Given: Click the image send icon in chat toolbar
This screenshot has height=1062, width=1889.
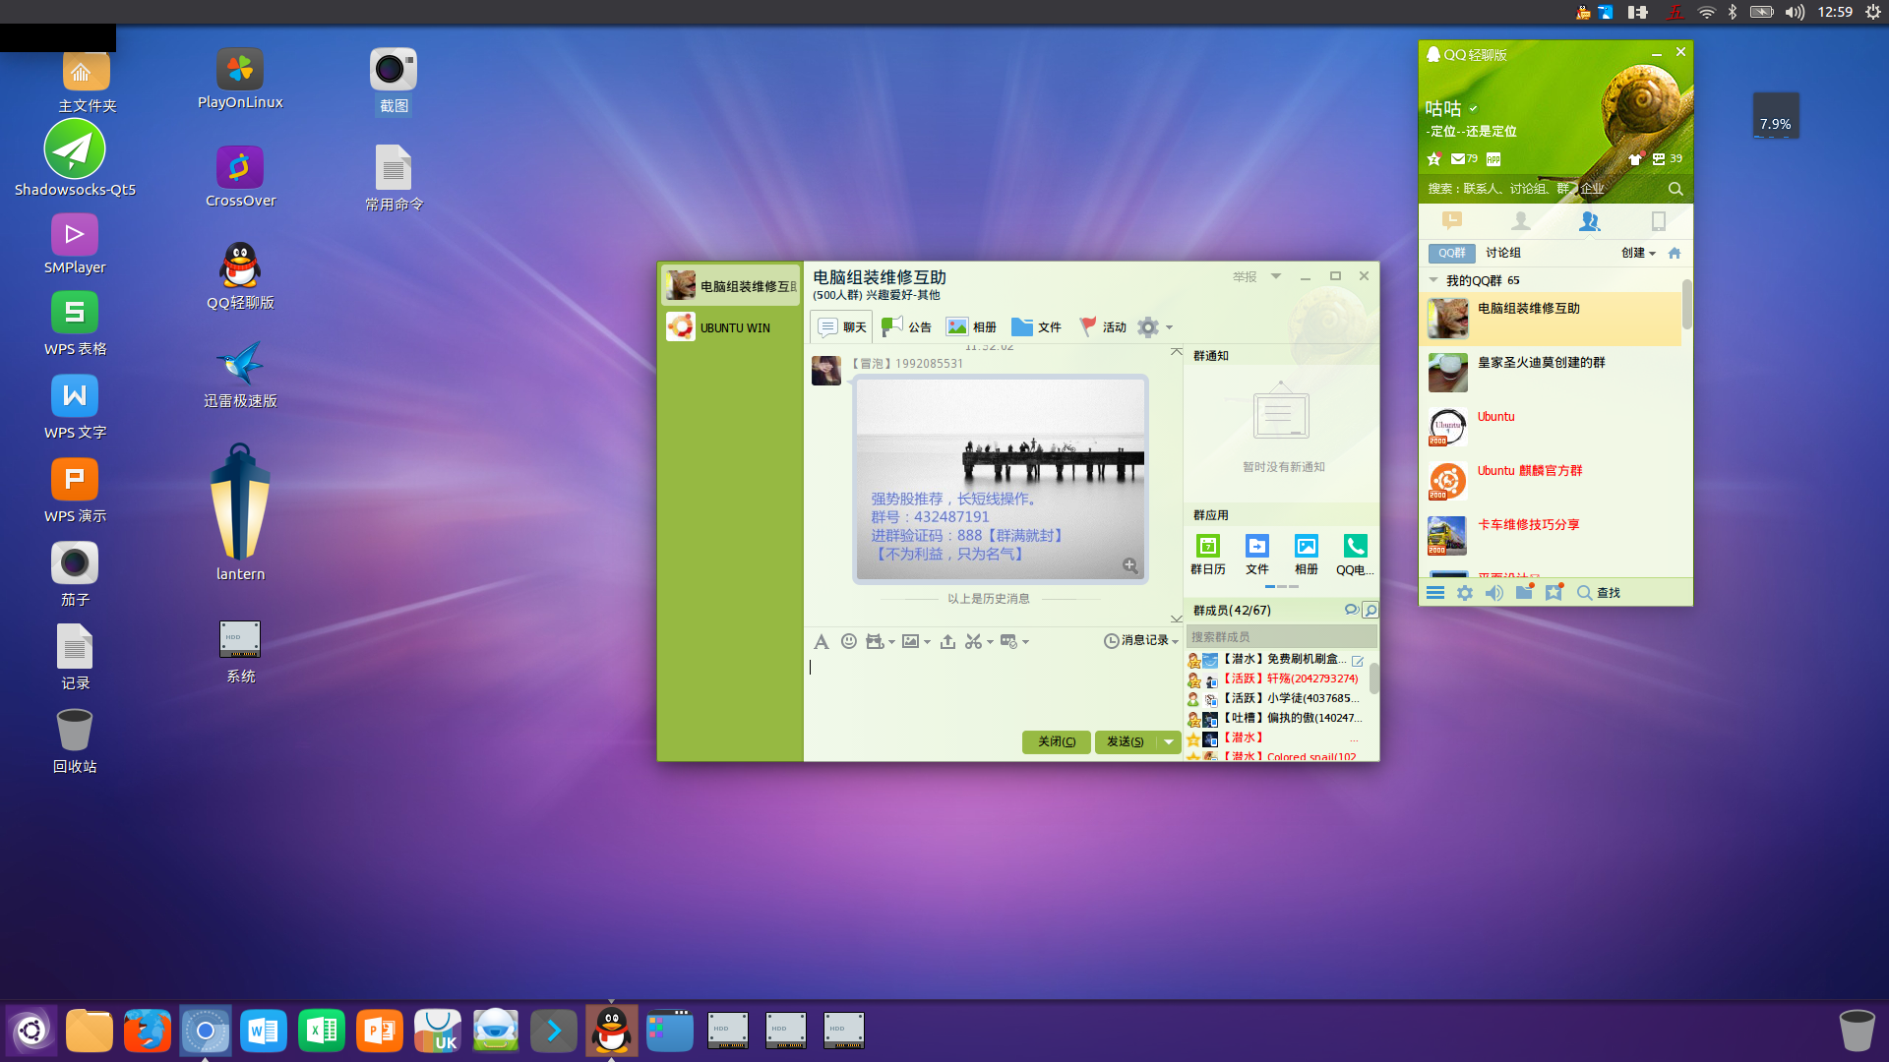Looking at the screenshot, I should tap(911, 641).
